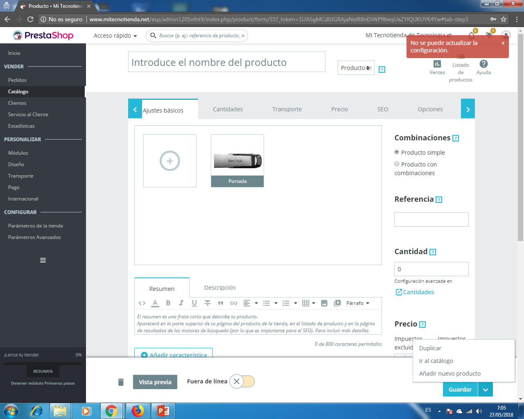Expand the numbered list dropdown arrow

(296, 303)
